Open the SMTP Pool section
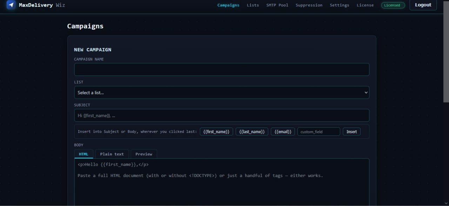 (x=277, y=5)
